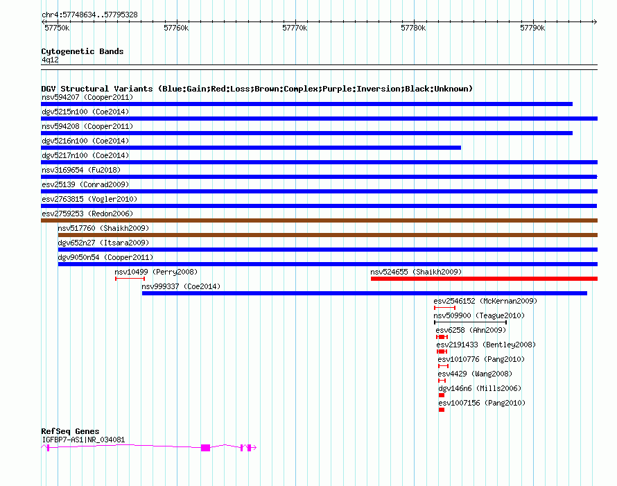Screen dimensions: 617x486
Task: Click the large magenta exon of IGFBP7-AS1
Action: (x=205, y=448)
